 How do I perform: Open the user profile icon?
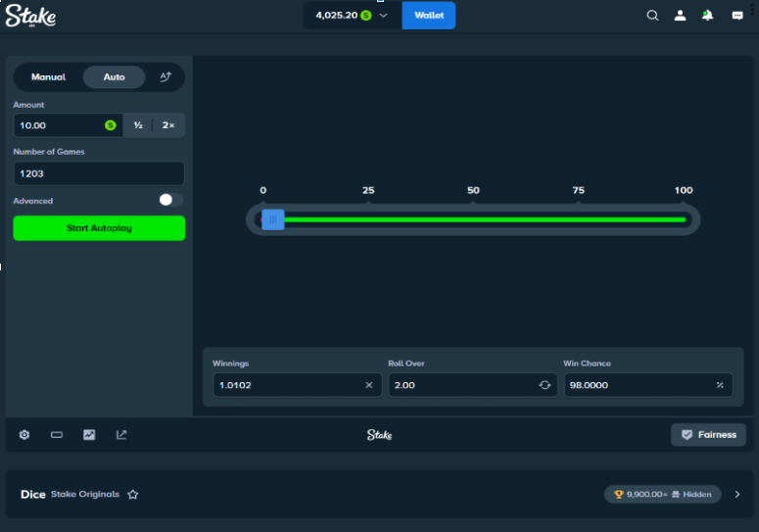click(680, 16)
